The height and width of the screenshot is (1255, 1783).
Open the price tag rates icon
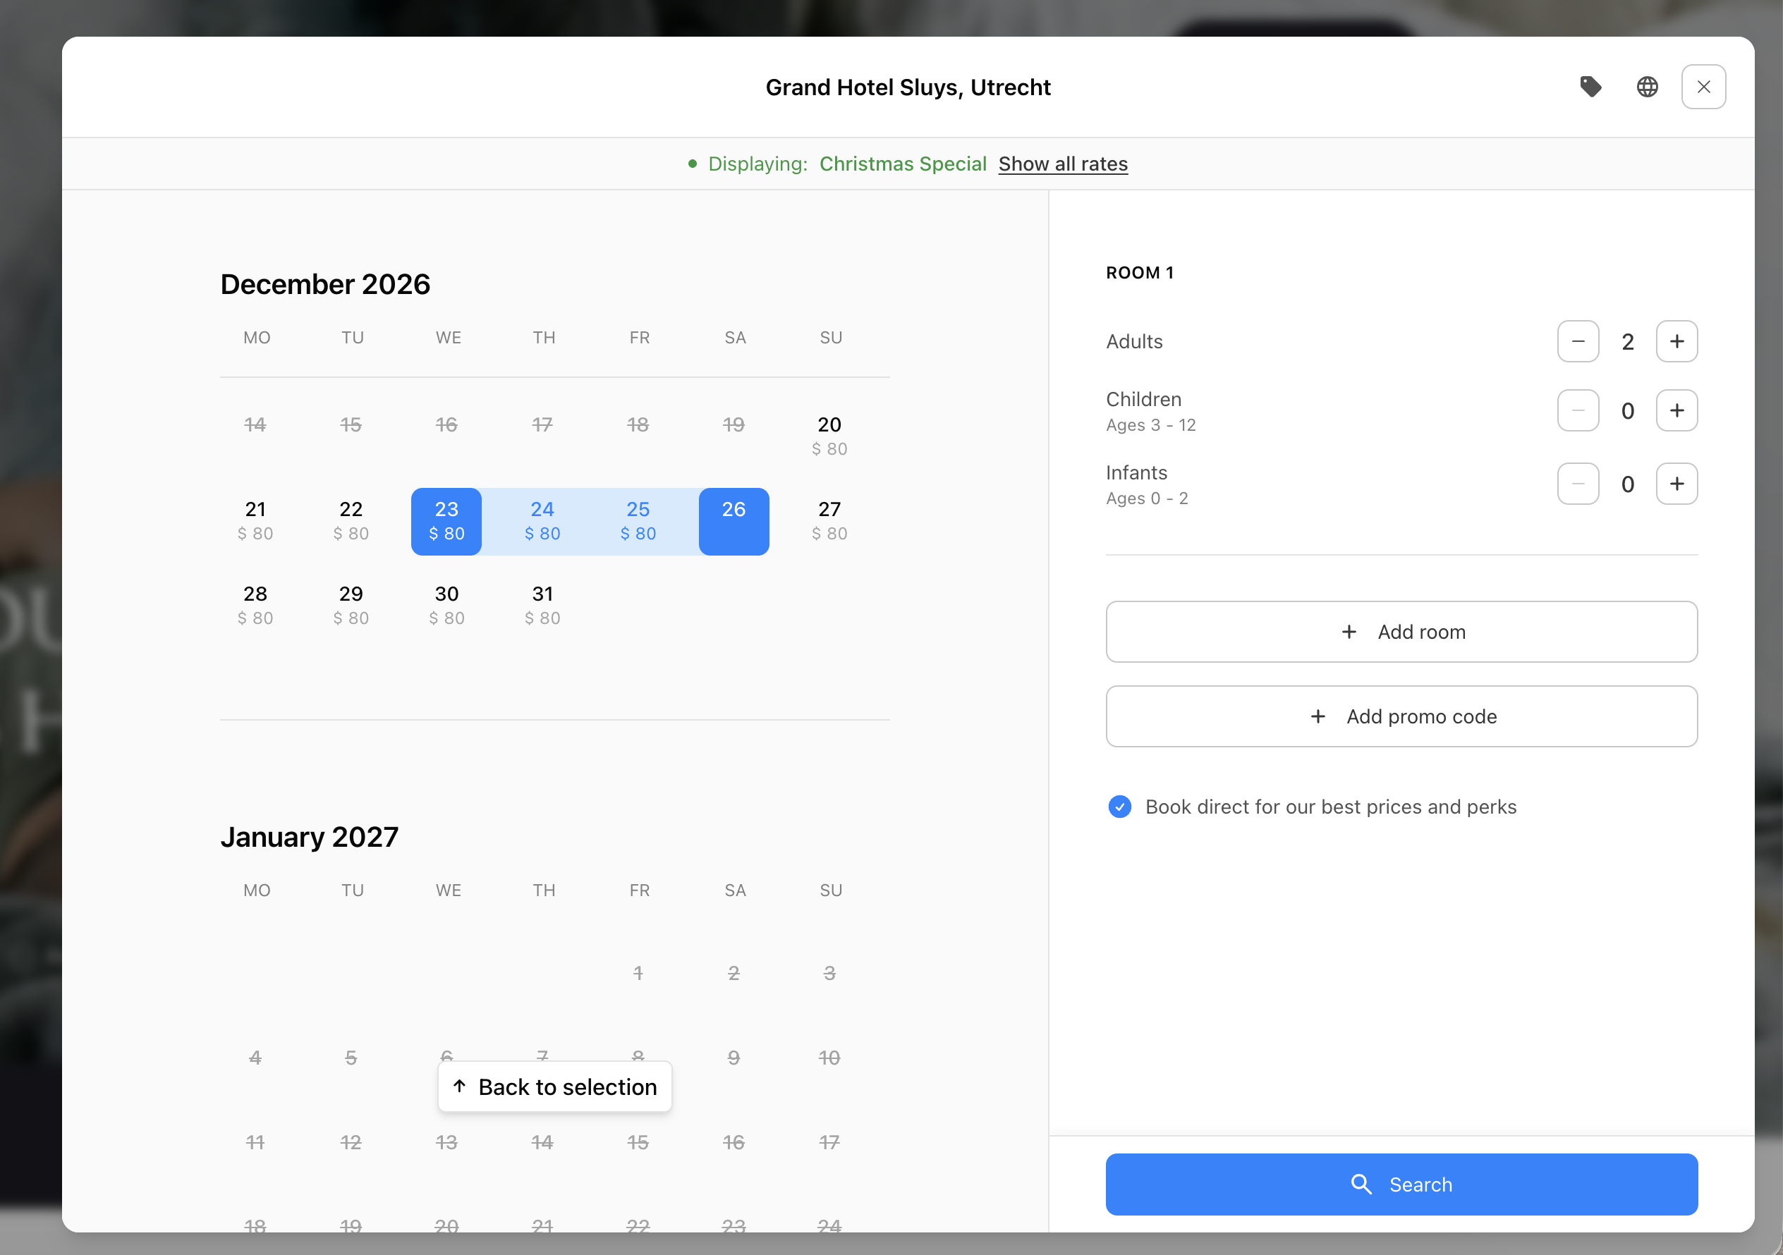pyautogui.click(x=1590, y=86)
